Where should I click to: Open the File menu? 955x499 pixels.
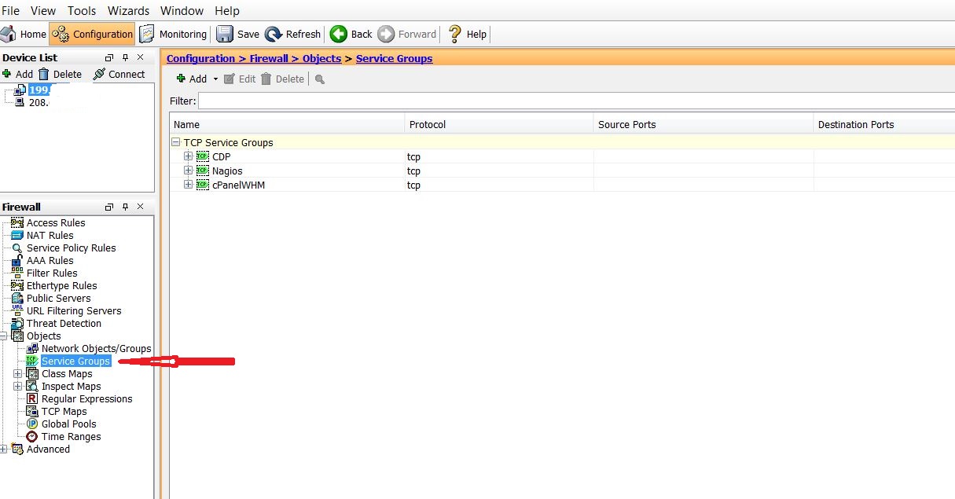pos(11,11)
